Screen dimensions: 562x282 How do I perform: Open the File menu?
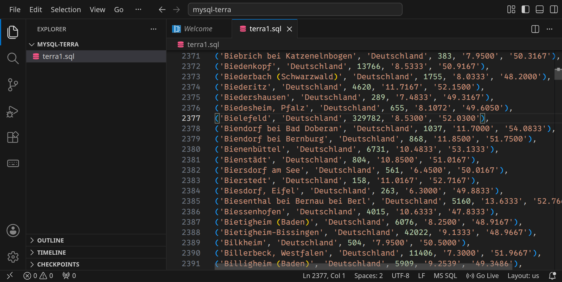[x=15, y=10]
